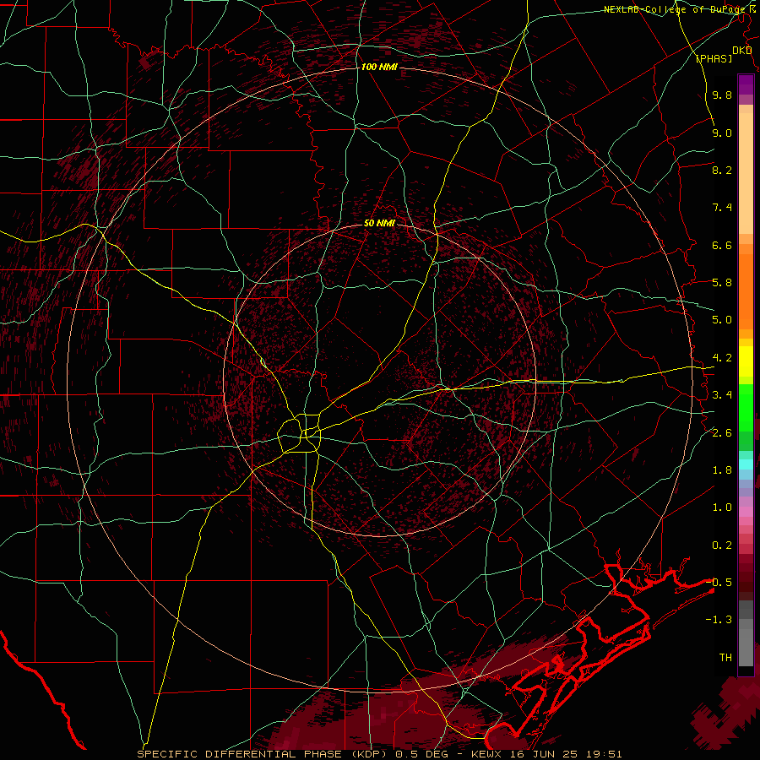Click the 4.2 value on the color scale
The width and height of the screenshot is (760, 760).
722,358
